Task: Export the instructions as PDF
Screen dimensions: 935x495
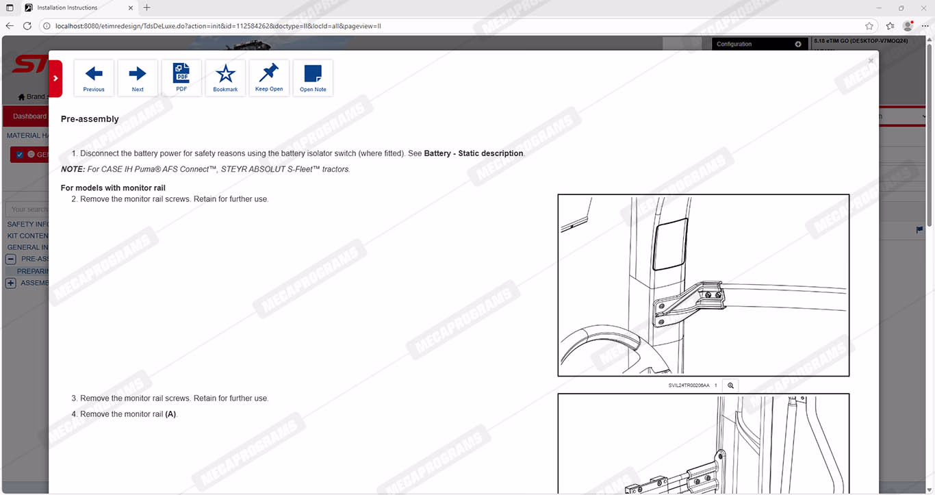Action: (x=181, y=77)
